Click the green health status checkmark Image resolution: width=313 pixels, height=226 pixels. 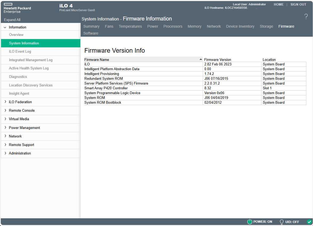tap(309, 221)
